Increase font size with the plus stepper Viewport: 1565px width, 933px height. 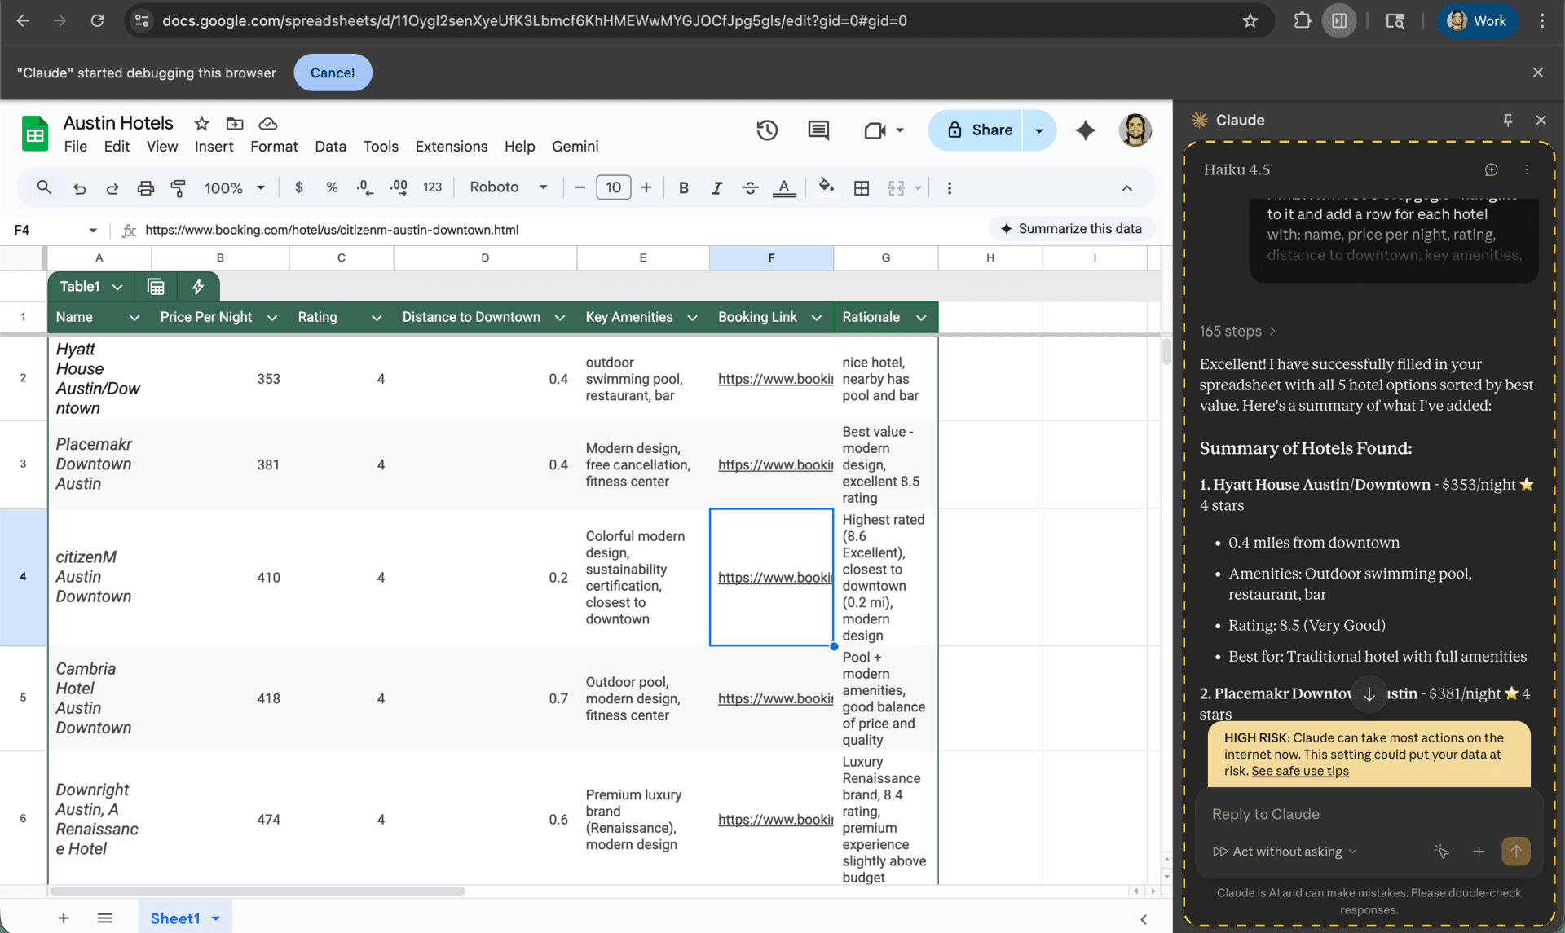(x=646, y=187)
